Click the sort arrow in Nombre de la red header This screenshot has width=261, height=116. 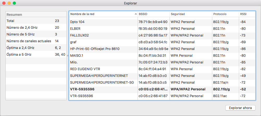point(136,14)
